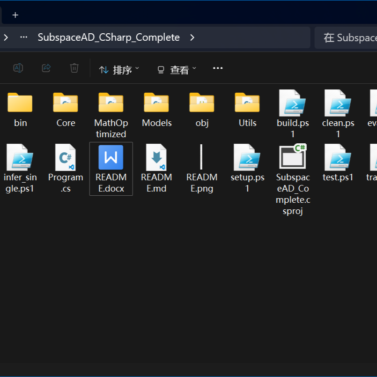Open the three-dot more options menu
The image size is (377, 377).
point(218,68)
